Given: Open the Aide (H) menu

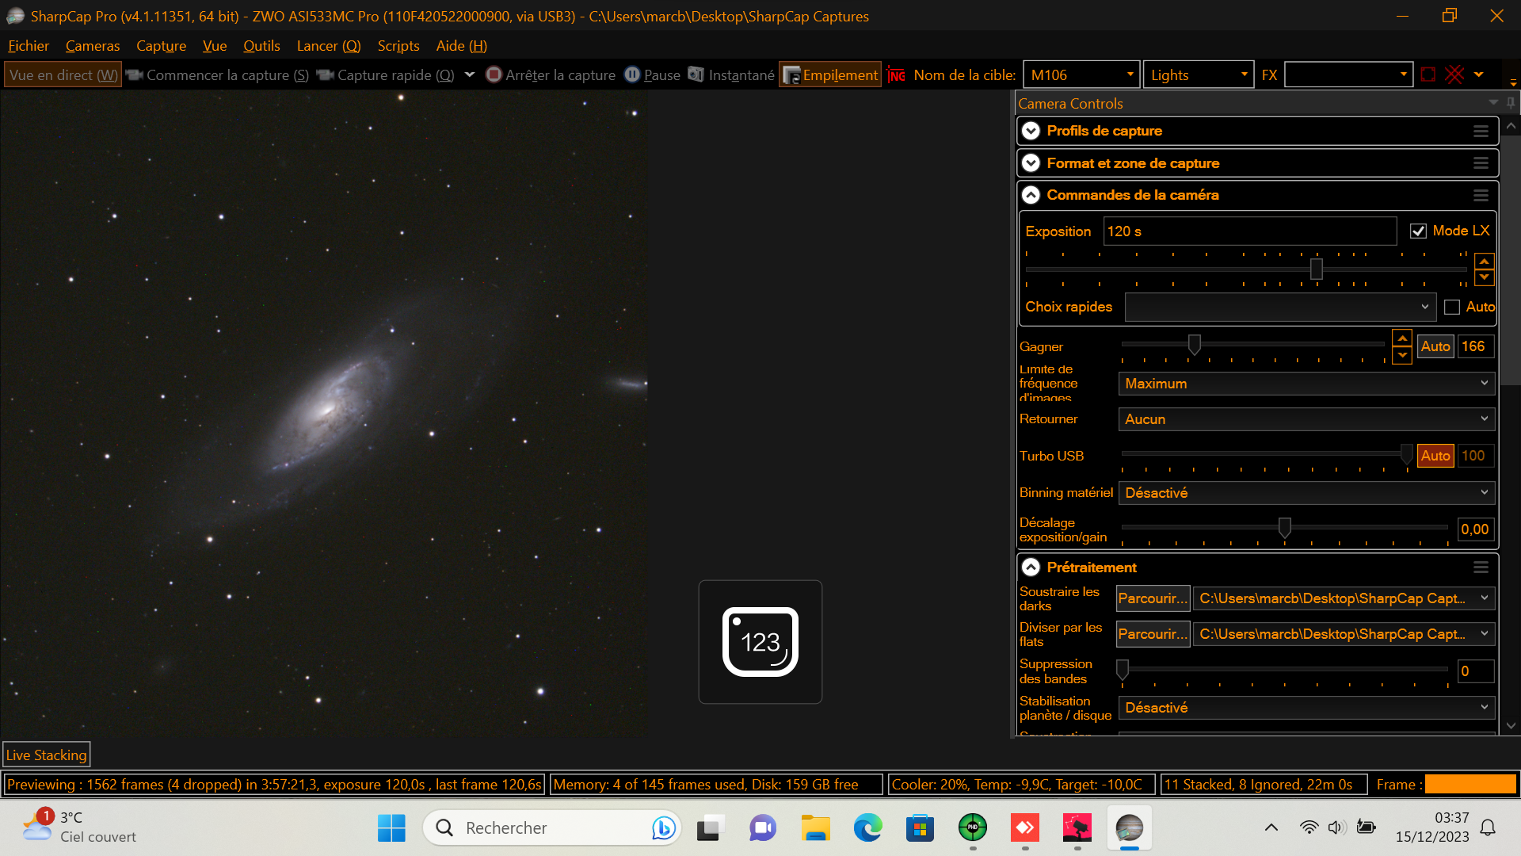Looking at the screenshot, I should pos(462,46).
